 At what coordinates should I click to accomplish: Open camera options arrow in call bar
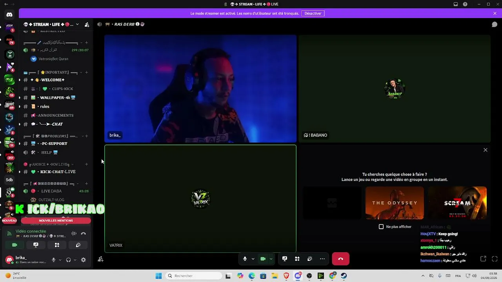(271, 258)
